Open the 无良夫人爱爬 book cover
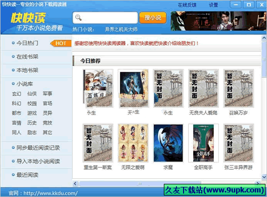The width and height of the screenshot is (267, 197). (x=203, y=88)
